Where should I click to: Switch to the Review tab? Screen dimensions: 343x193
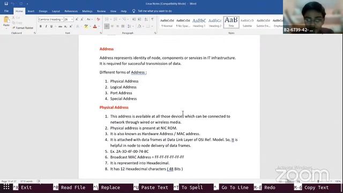coord(101,11)
